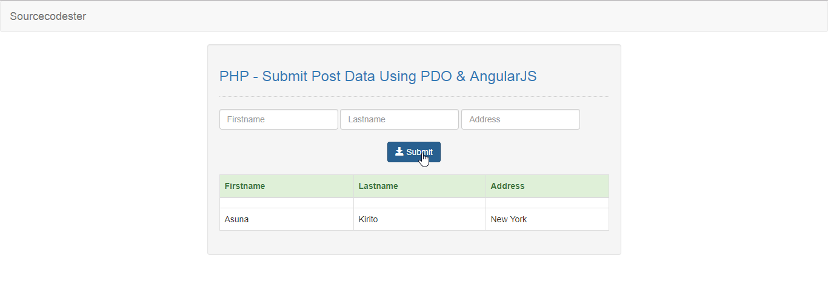Select the Asuna table cell
The height and width of the screenshot is (307, 828).
[x=287, y=219]
